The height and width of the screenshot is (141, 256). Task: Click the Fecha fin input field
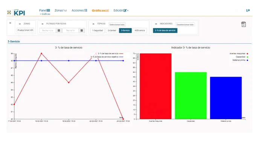click(70, 31)
